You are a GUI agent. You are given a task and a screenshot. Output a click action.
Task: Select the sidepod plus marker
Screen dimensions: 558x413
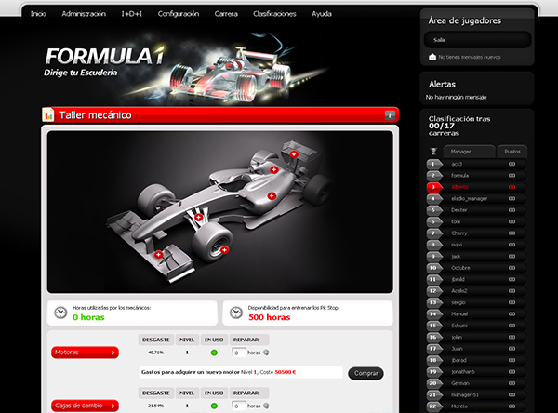[x=272, y=196]
